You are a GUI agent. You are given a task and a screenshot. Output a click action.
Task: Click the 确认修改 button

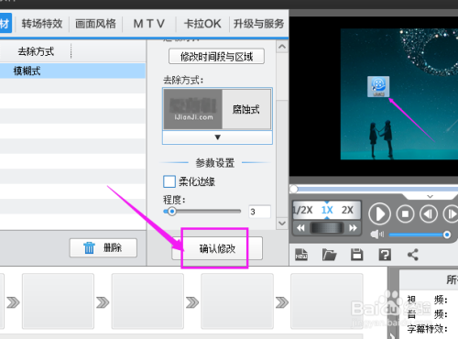coord(217,248)
